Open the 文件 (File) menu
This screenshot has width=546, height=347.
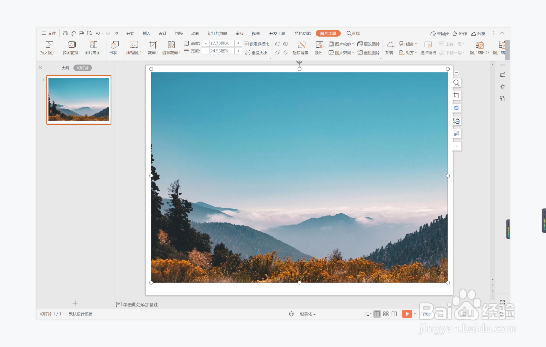[x=49, y=33]
